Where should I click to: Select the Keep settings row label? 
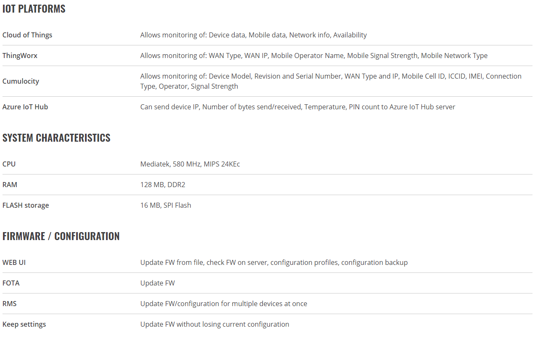24,324
